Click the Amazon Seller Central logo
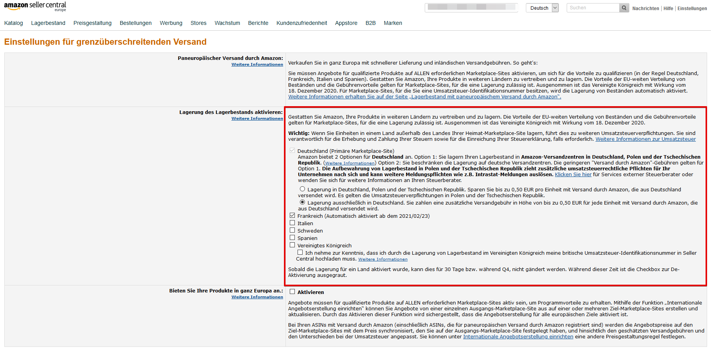This screenshot has width=711, height=350. [x=34, y=7]
